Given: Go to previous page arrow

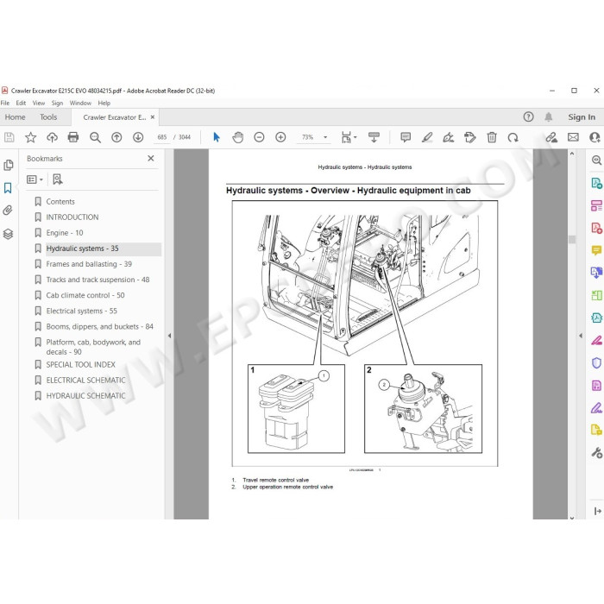Looking at the screenshot, I should [x=116, y=137].
